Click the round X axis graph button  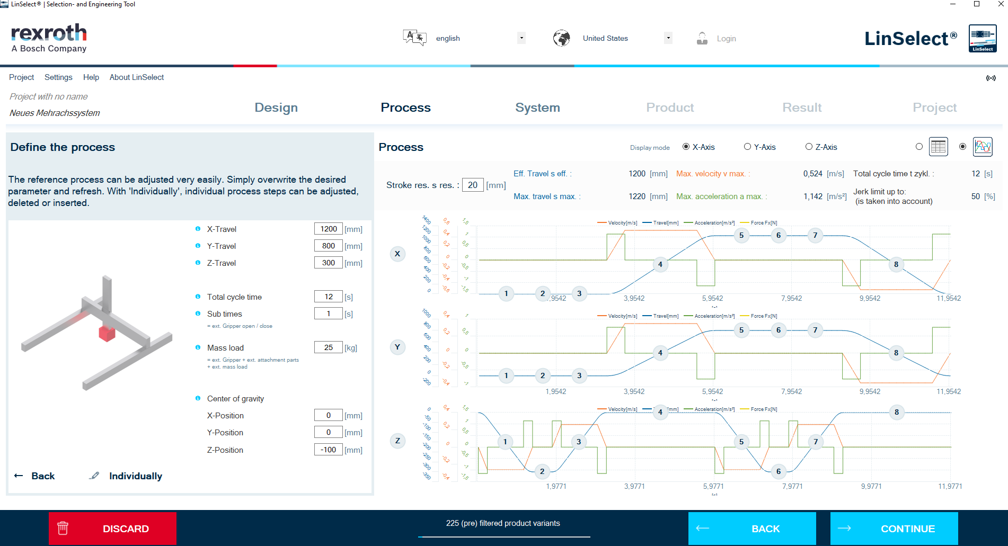(397, 254)
